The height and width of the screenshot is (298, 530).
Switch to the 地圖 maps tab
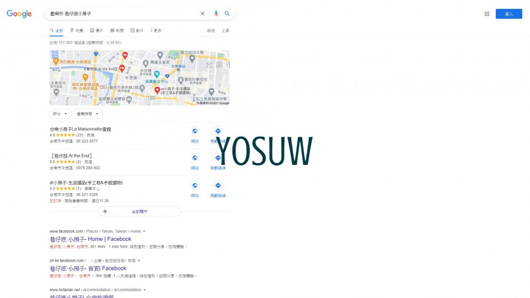77,31
